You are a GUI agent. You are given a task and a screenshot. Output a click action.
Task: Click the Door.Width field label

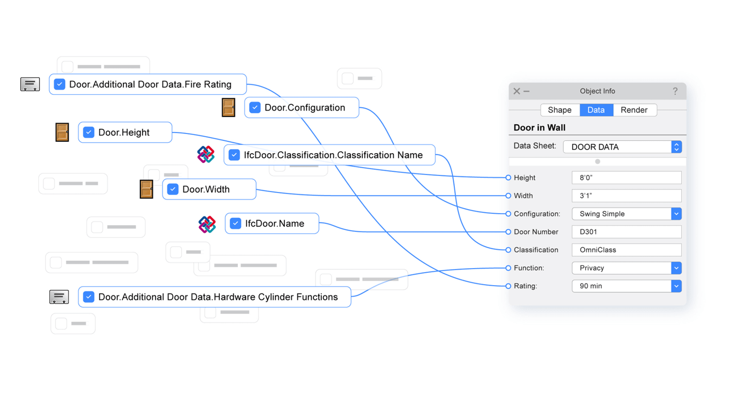tap(206, 189)
